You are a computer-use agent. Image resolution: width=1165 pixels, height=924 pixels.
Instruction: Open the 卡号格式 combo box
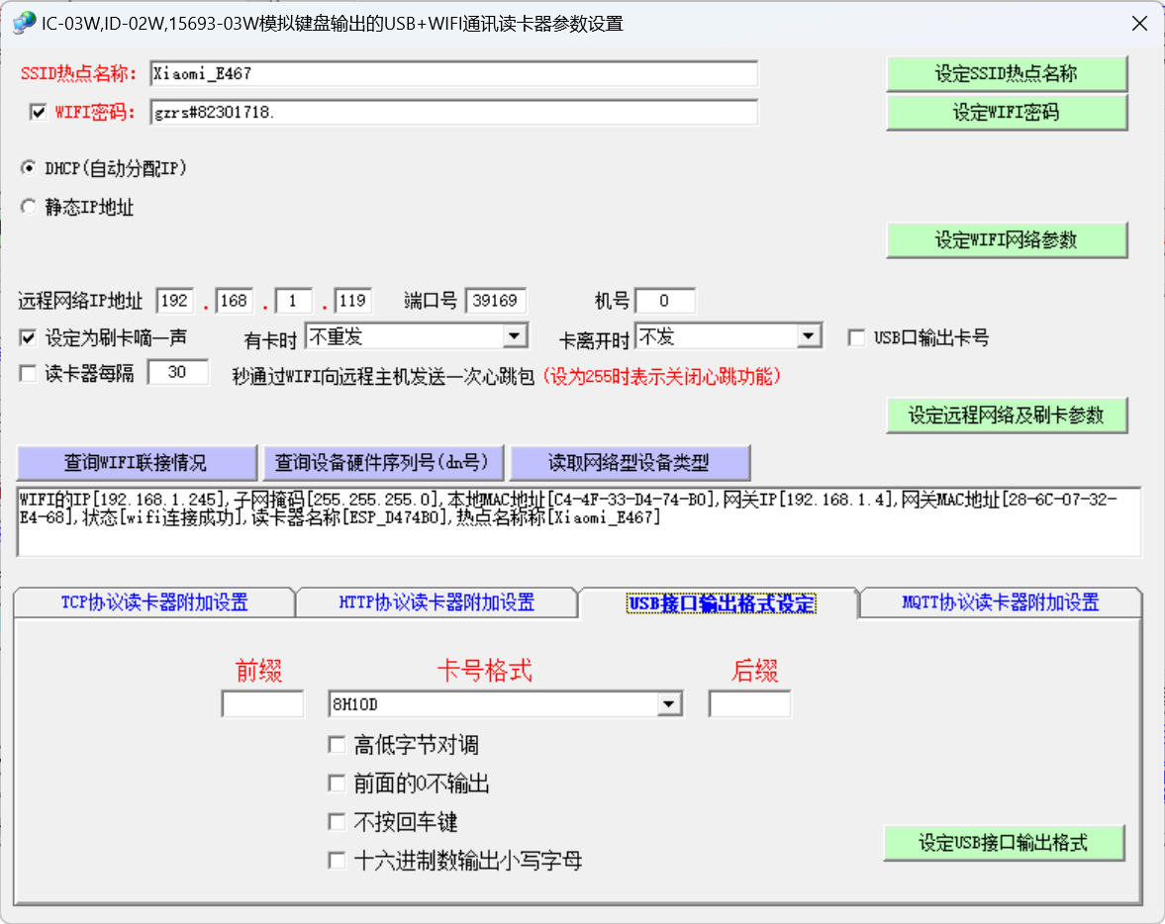(670, 704)
